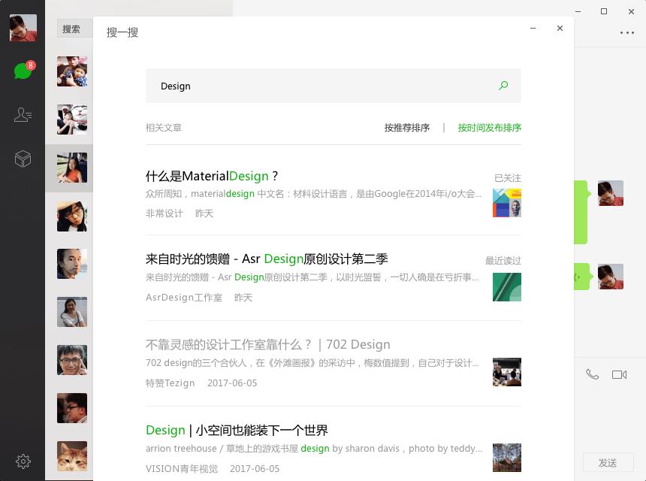Click sender avatar beside voice message bubble
Viewport: 646px width, 481px height.
pyautogui.click(x=611, y=277)
